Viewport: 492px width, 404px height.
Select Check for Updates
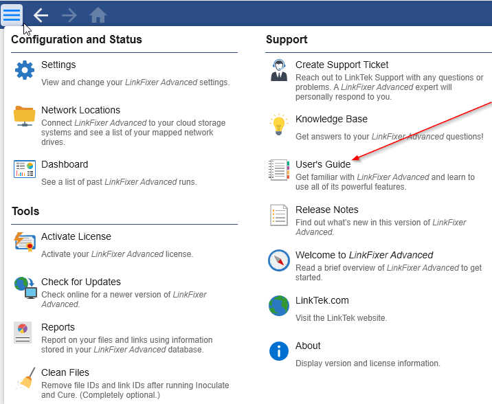click(81, 282)
